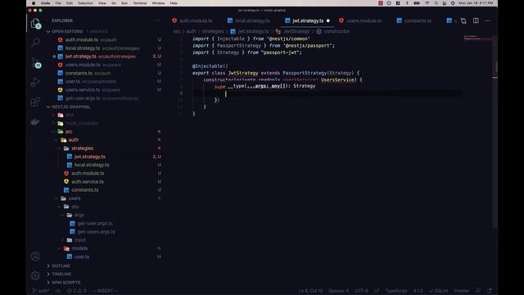Collapse the auth folder
524x295 pixels.
56,140
